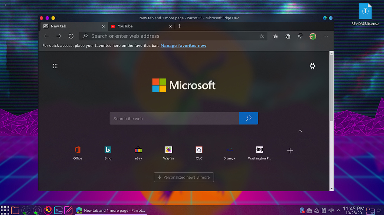Reload the page with the refresh icon
This screenshot has height=215, width=384.
coord(71,36)
